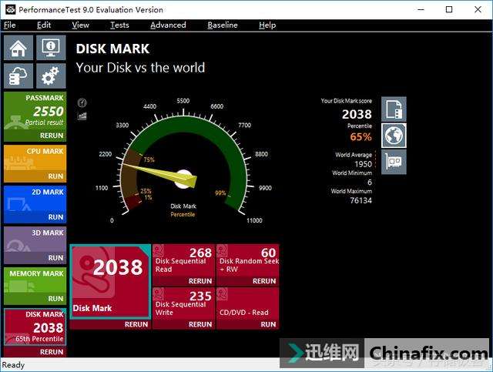
Task: Select the MEMORY MARK tile heading
Action: pos(36,273)
